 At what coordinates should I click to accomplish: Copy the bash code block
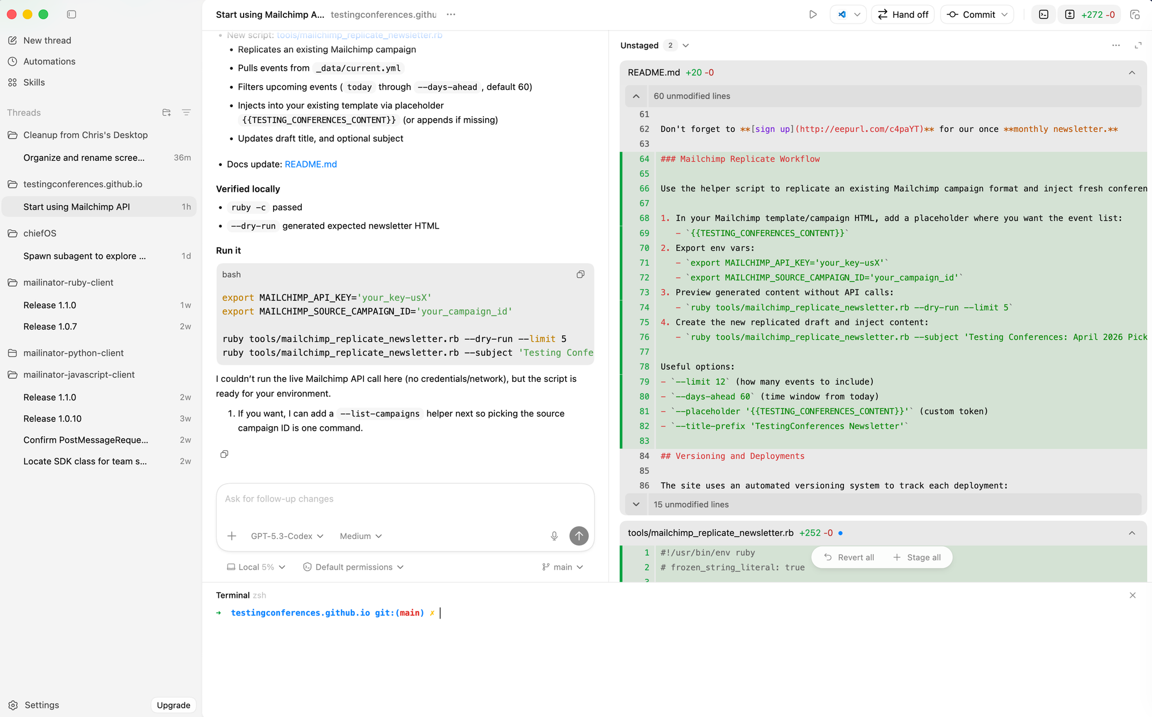[581, 275]
